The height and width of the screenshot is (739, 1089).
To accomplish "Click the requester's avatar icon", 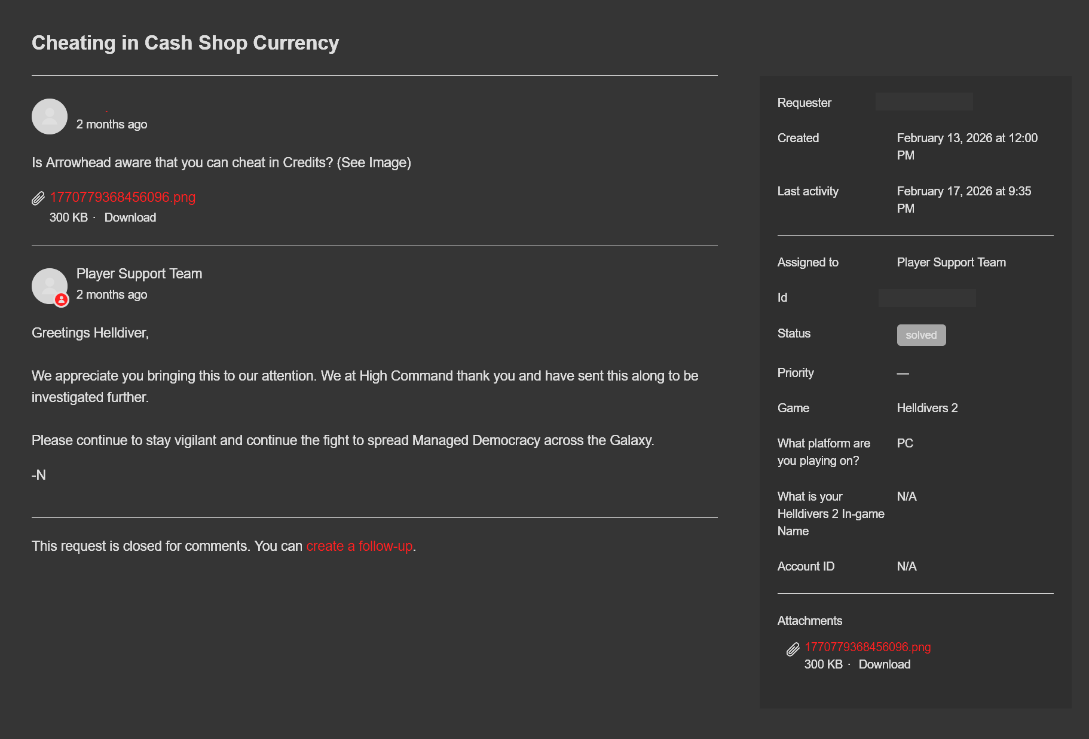I will 50,116.
